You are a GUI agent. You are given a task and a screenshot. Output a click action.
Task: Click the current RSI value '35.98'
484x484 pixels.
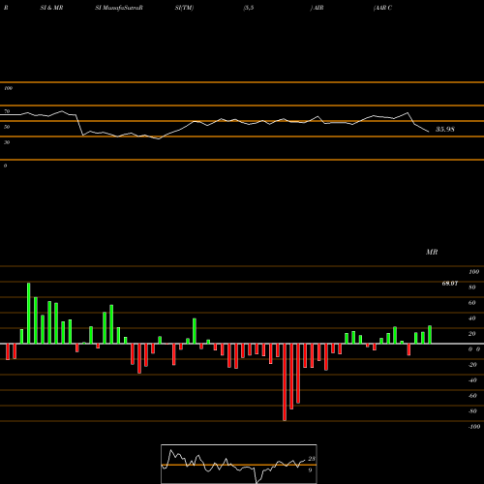tap(445, 129)
